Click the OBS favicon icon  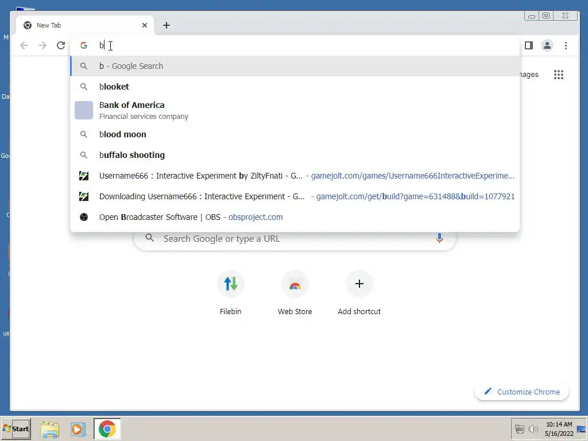[84, 216]
